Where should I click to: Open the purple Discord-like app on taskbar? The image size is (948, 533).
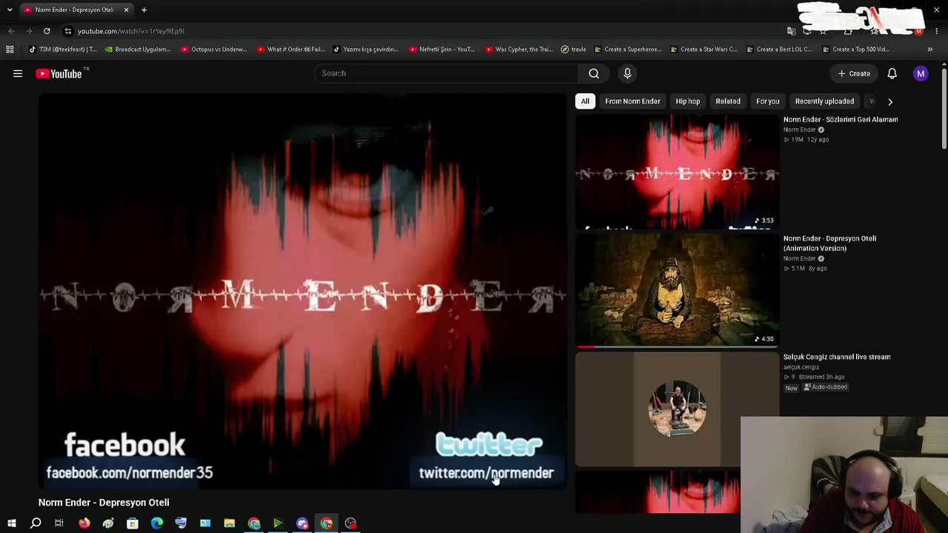click(x=302, y=523)
